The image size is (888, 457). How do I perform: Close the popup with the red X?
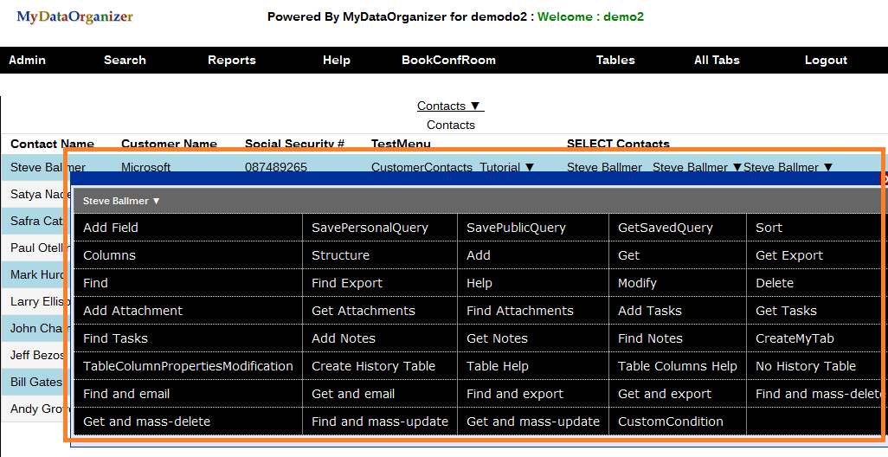[884, 179]
